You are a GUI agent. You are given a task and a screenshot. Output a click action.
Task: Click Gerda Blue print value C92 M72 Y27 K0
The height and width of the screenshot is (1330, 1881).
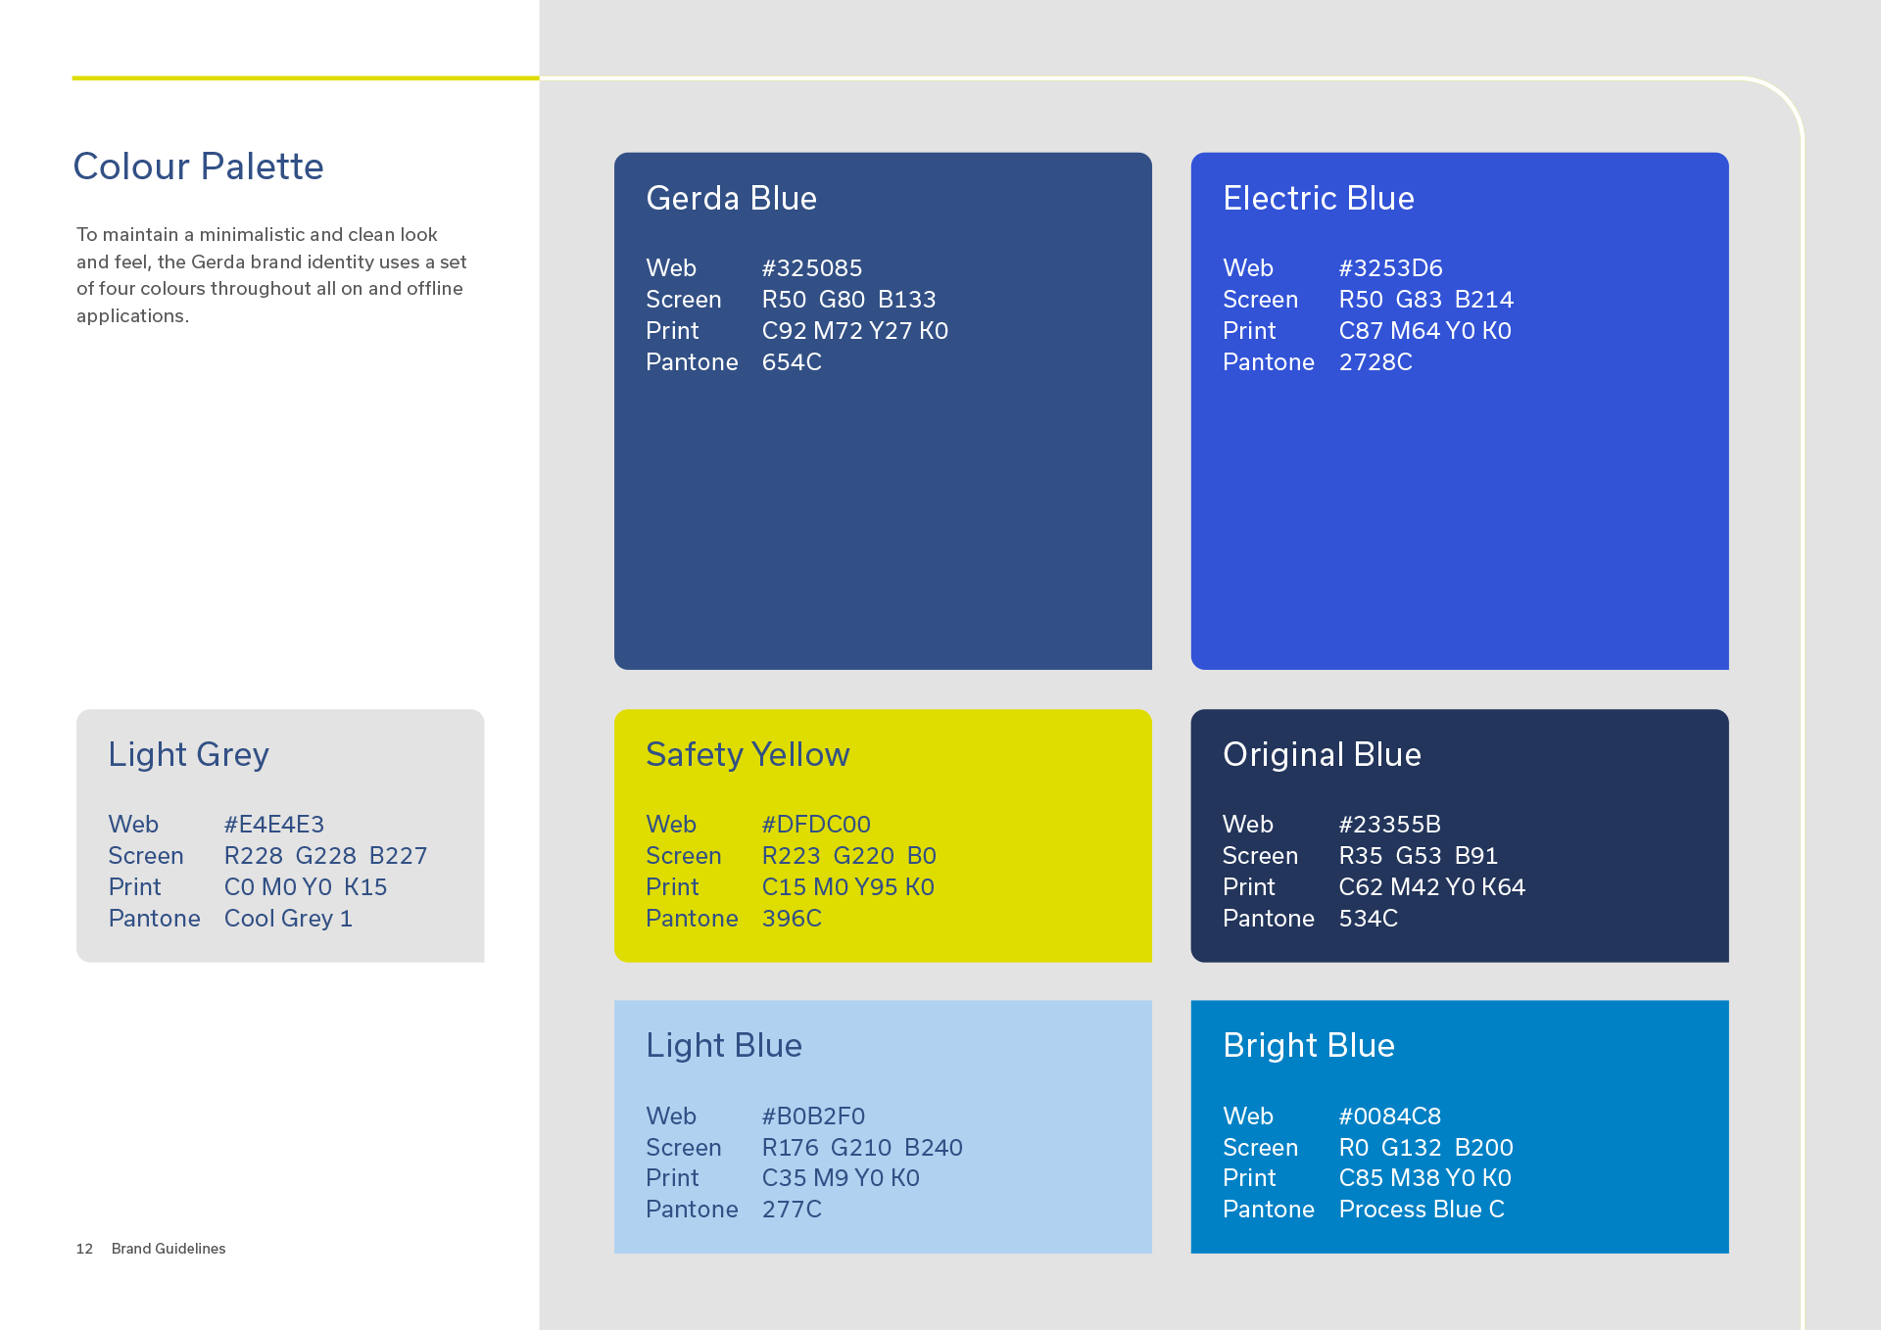point(854,331)
